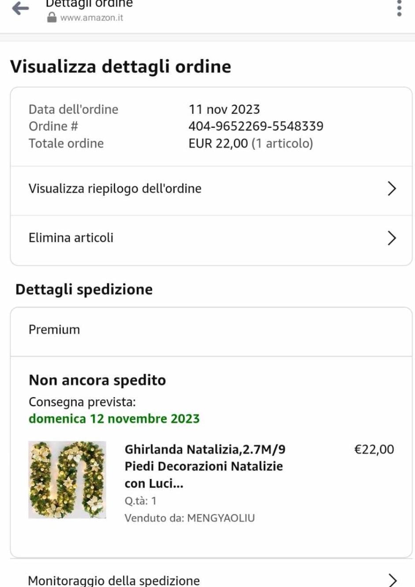This screenshot has width=415, height=587.
Task: Open Elimina articoli option
Action: (x=71, y=238)
